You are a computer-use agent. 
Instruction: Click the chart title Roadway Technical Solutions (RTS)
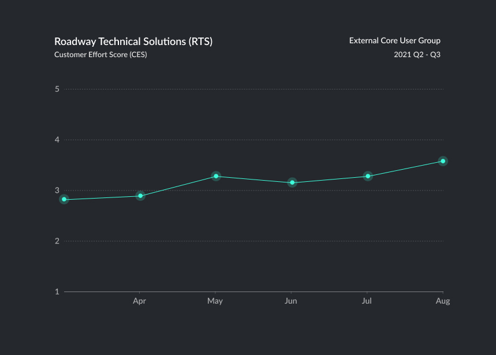133,42
